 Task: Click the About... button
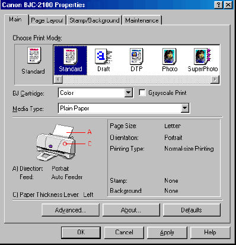click(x=131, y=210)
